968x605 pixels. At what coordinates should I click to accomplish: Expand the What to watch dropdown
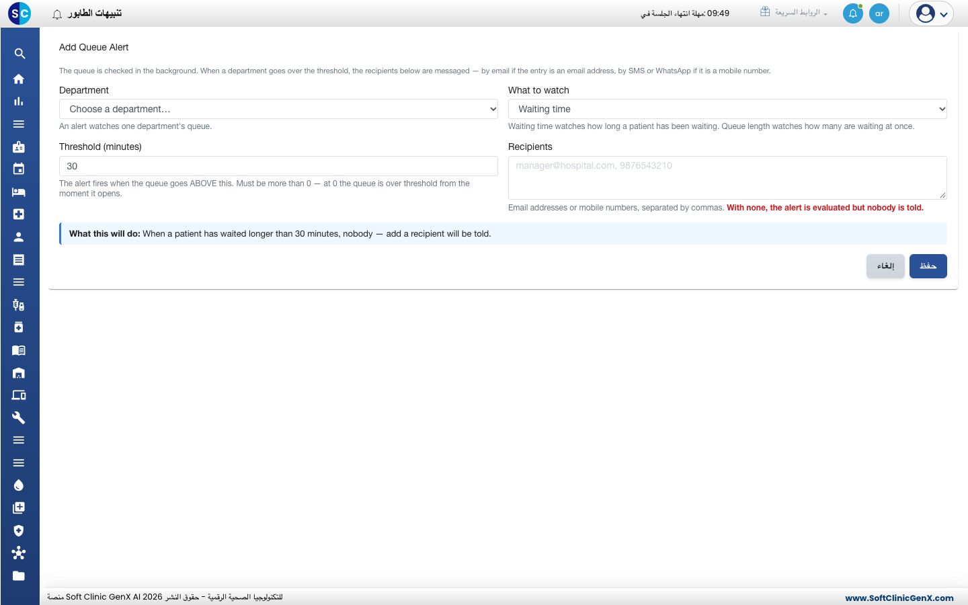click(x=727, y=109)
